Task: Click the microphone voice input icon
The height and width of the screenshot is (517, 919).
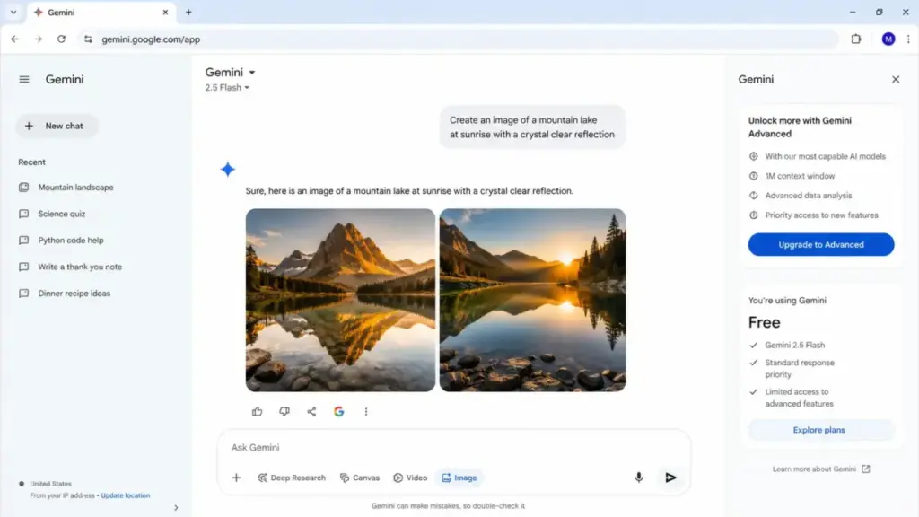Action: pyautogui.click(x=639, y=478)
